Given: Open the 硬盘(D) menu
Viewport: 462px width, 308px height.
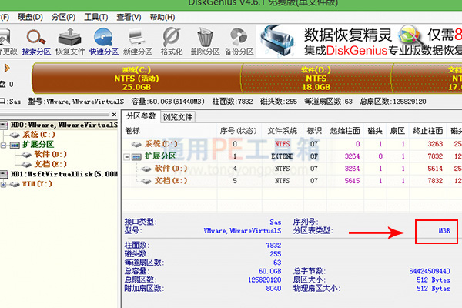Looking at the screenshot, I should click(30, 17).
